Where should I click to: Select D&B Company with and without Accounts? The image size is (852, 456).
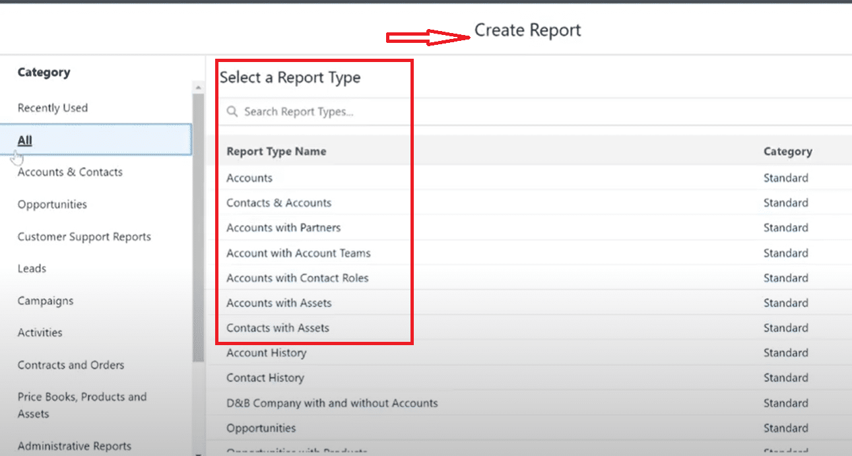pos(332,403)
